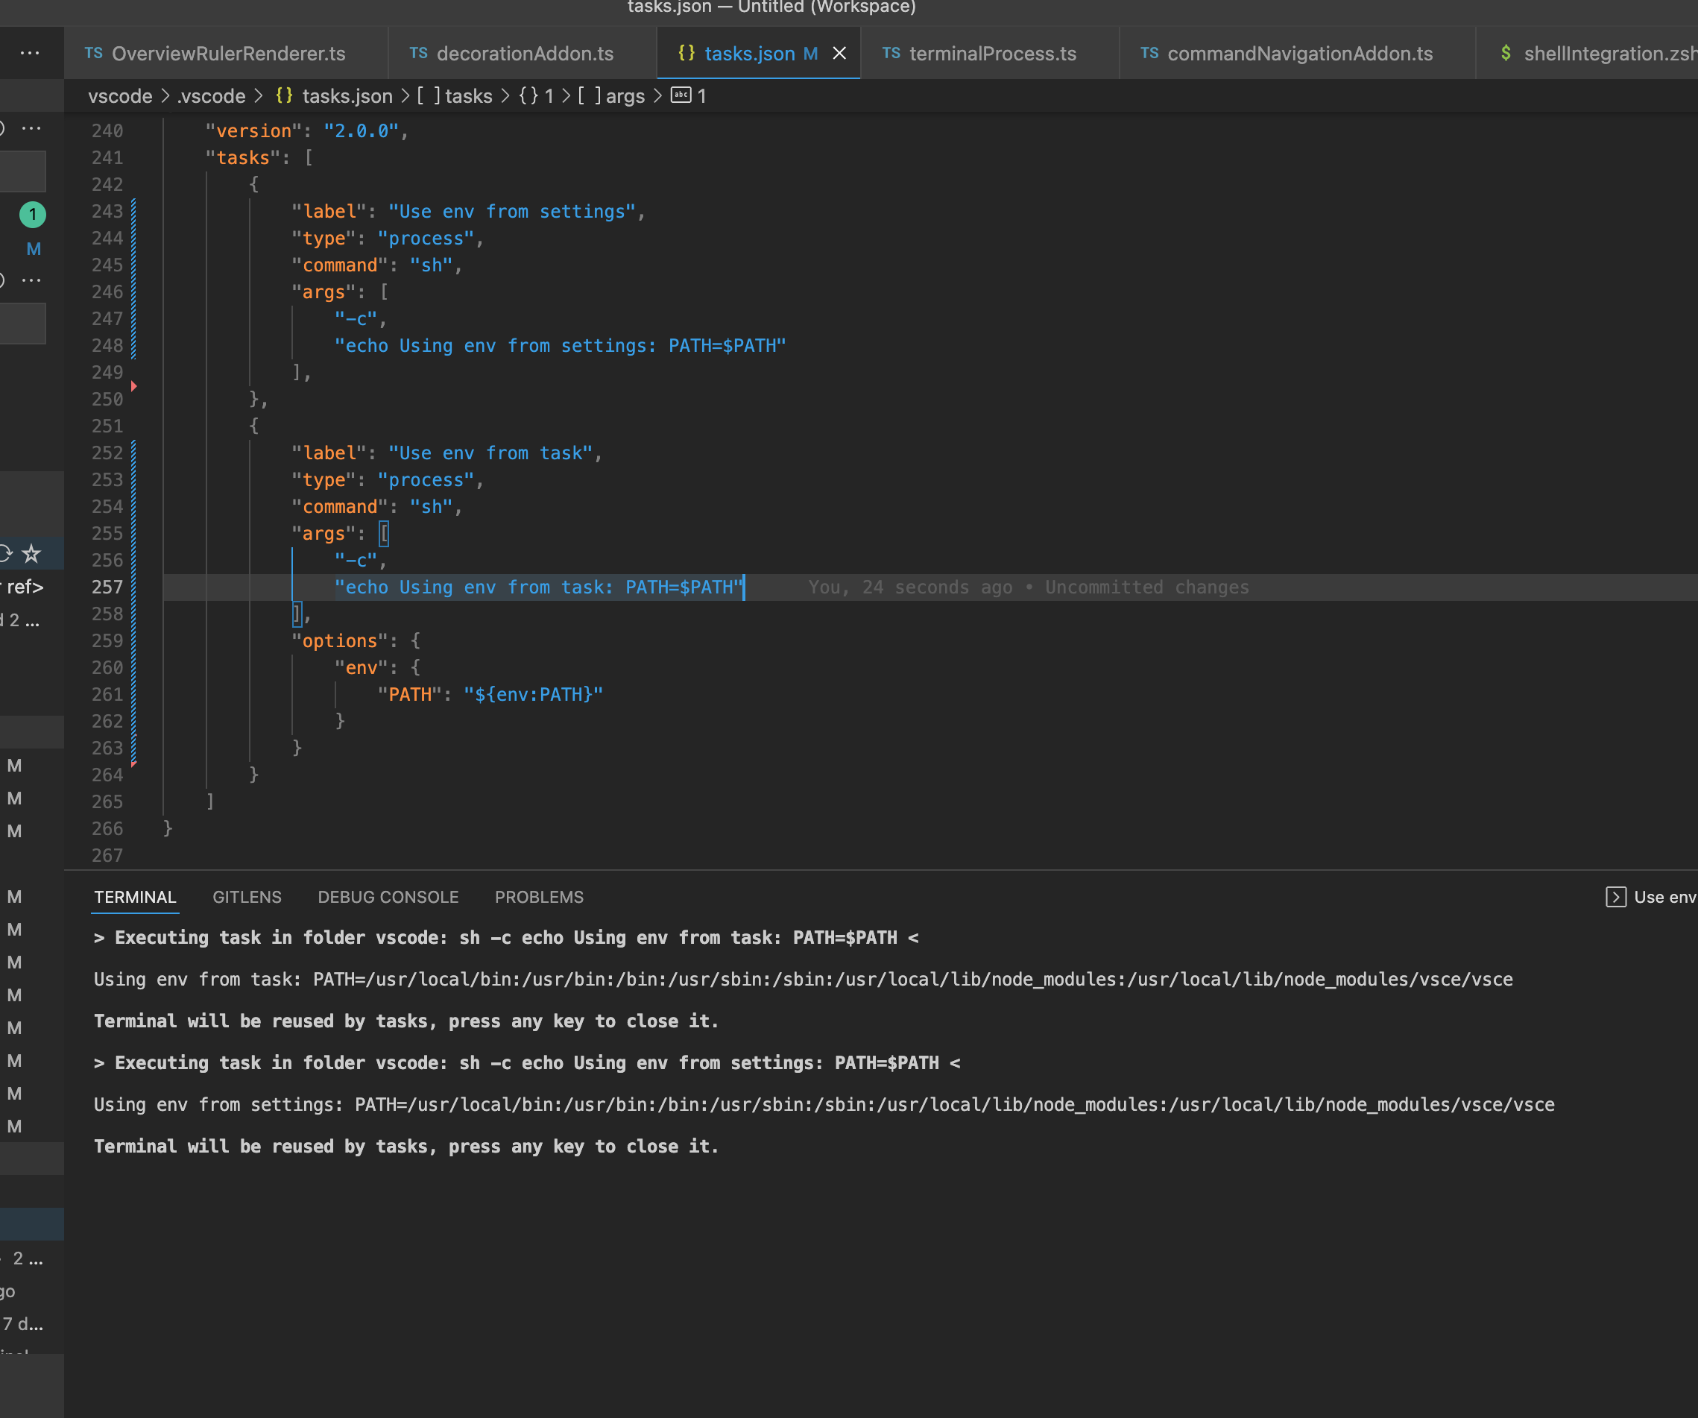Click the star icon in the left sidebar
Viewport: 1698px width, 1418px height.
[x=31, y=554]
